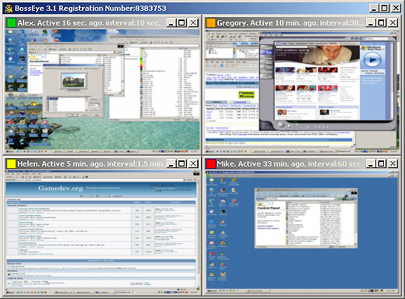Maximize Mike's monitoring window

click(x=381, y=164)
